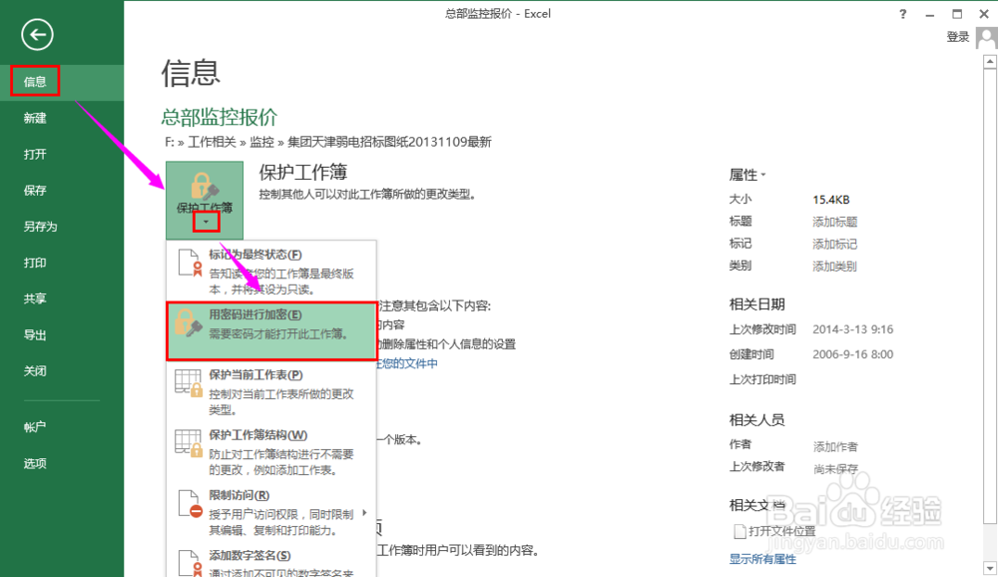The width and height of the screenshot is (998, 577).
Task: Click 添加作者 in 相关人员
Action: coord(834,445)
